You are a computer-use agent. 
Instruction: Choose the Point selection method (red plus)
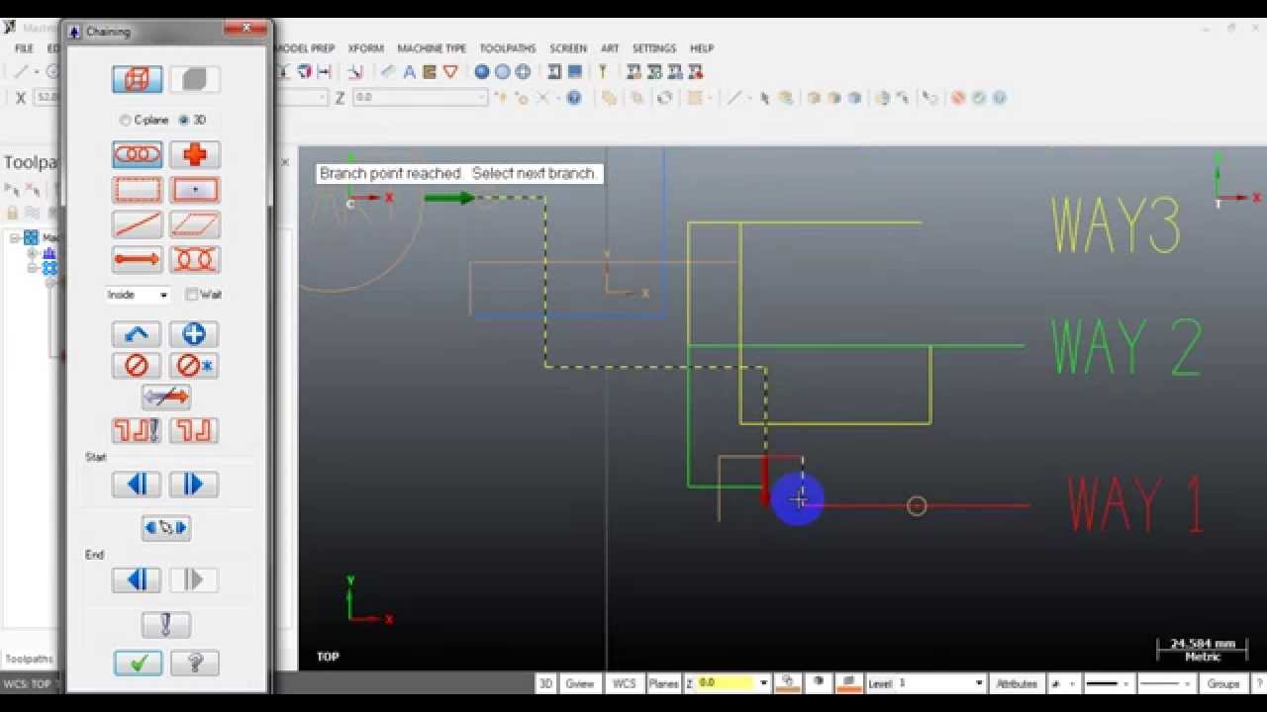(x=195, y=154)
